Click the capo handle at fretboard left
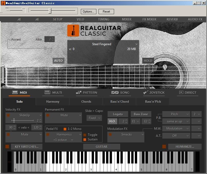The width and height of the screenshot is (207, 174). point(3,74)
